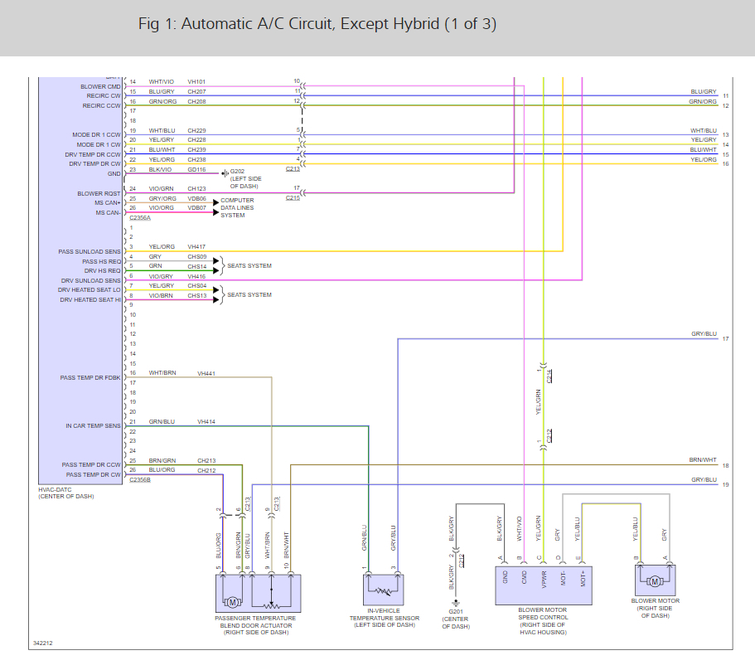755x670 pixels.
Task: Click the 'BLU/GRY' label at reference 11
Action: (x=704, y=91)
